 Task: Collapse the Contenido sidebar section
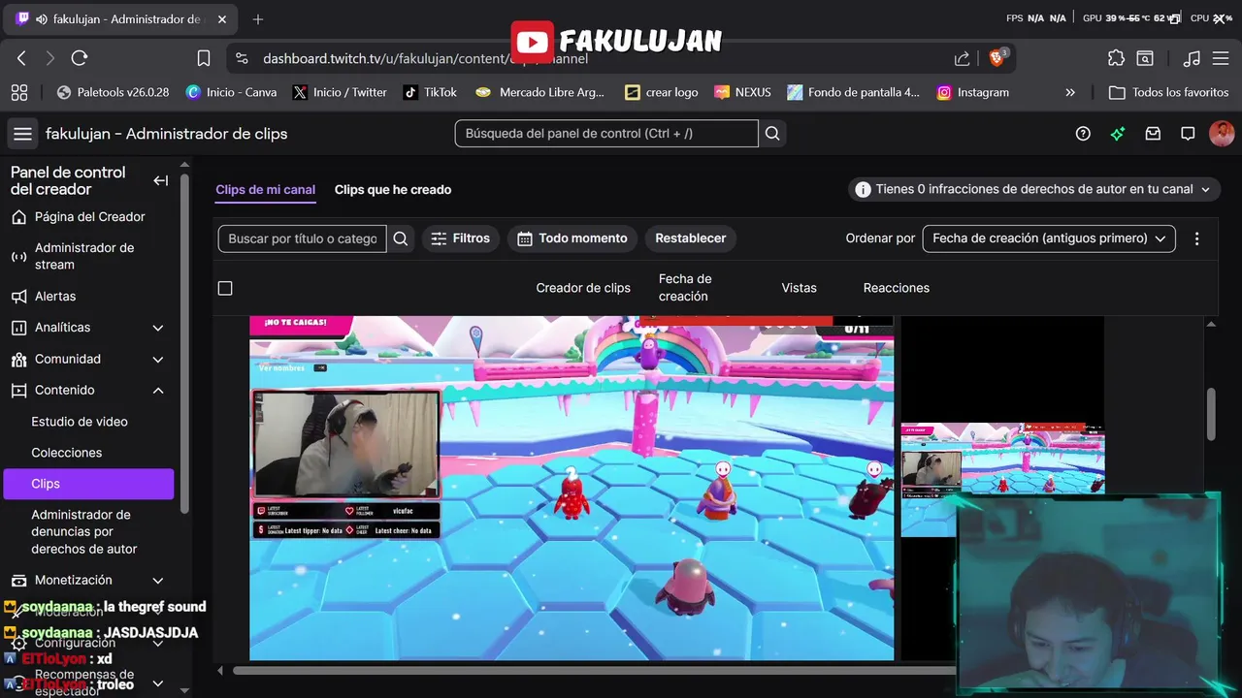[158, 390]
